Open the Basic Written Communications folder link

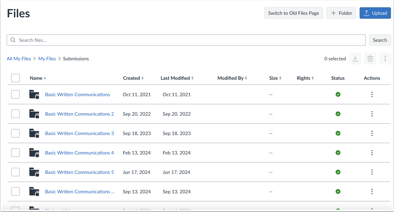[77, 94]
